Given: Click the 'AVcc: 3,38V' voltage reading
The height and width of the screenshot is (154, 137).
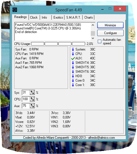Looking at the screenshot, I should point(25,131).
